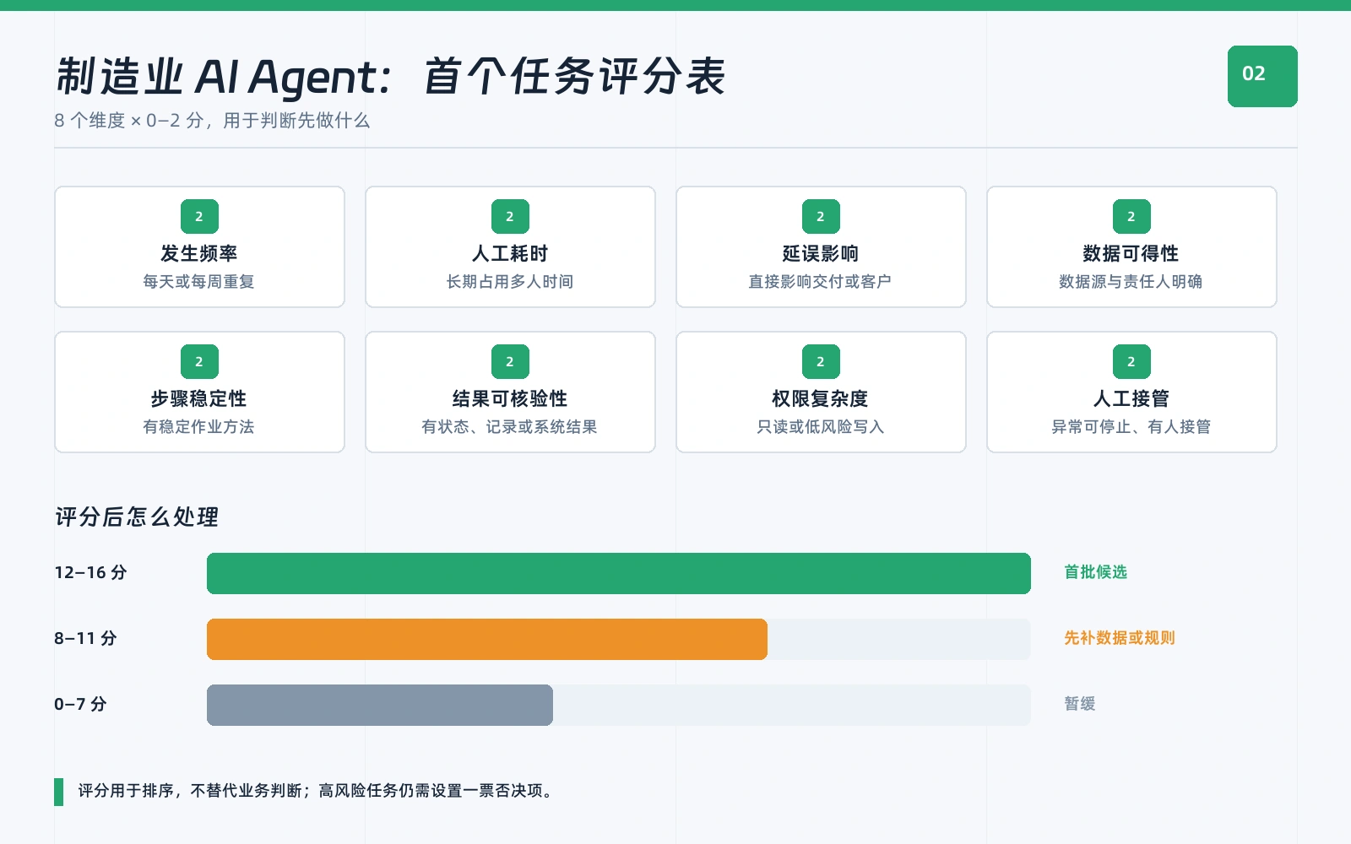The image size is (1351, 844).
Task: Click the score badge above 发生频率
Action: 199,217
